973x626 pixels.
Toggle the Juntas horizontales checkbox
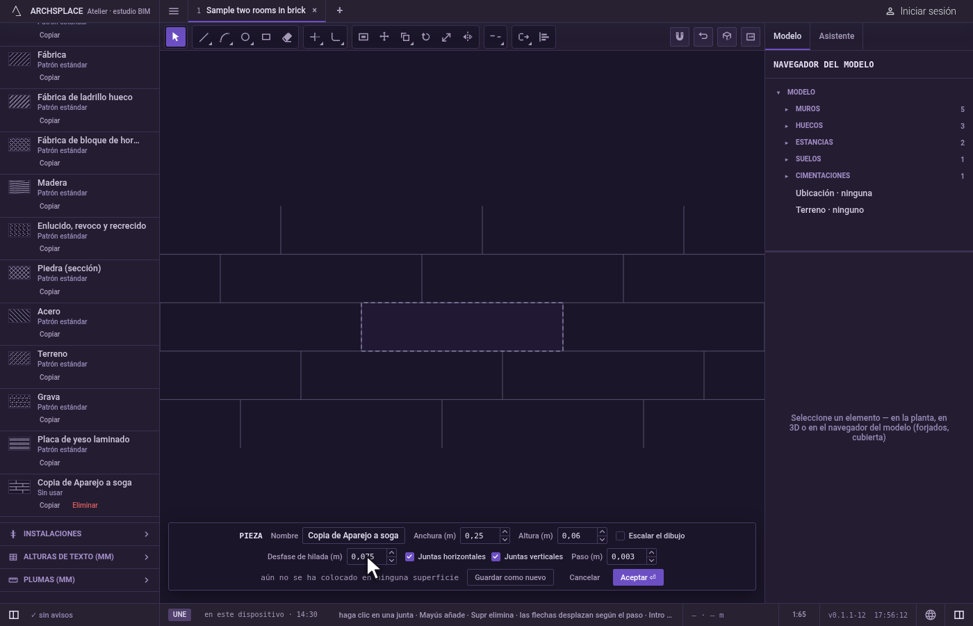tap(410, 556)
